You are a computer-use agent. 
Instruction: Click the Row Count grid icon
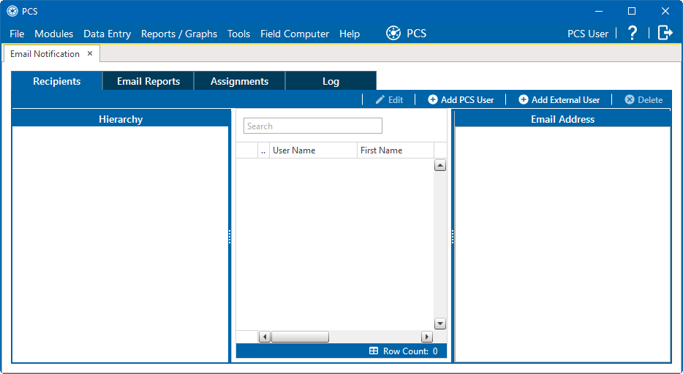[374, 351]
